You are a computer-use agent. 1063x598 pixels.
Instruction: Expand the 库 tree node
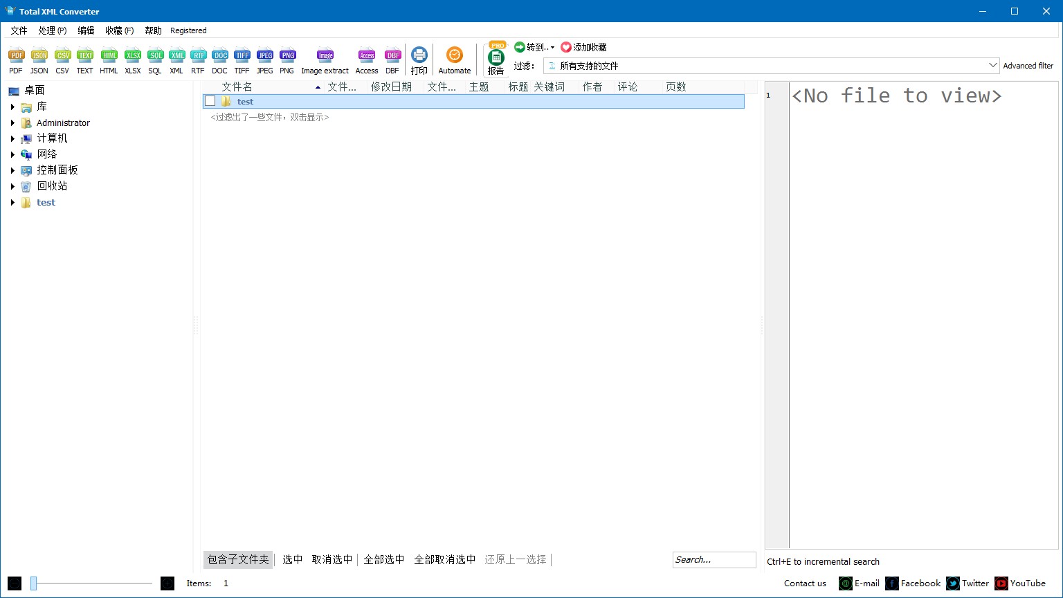coord(12,107)
